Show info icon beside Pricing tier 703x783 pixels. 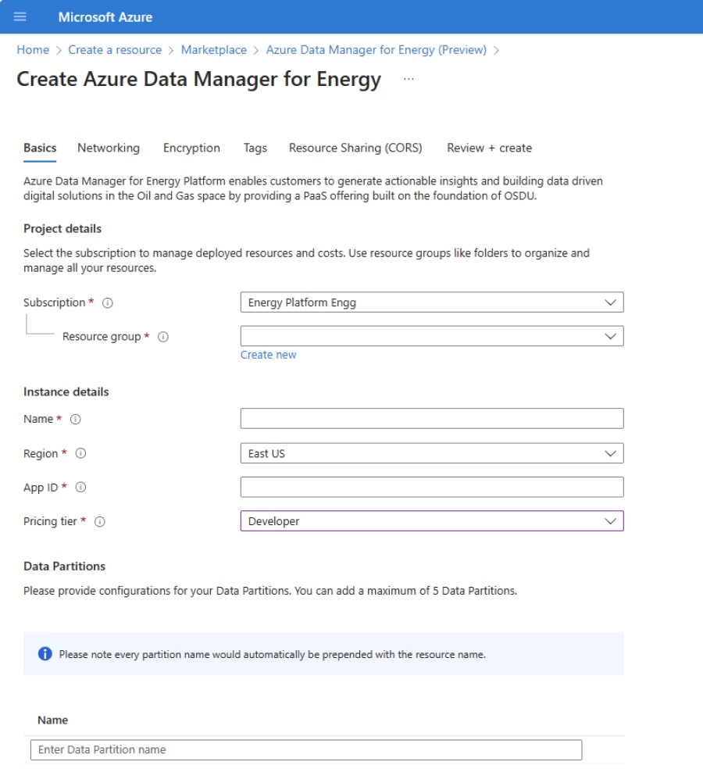point(100,521)
